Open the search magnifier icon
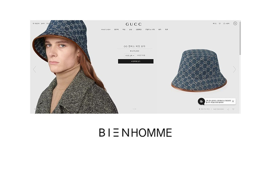This screenshot has width=271, height=172. pos(235,23)
